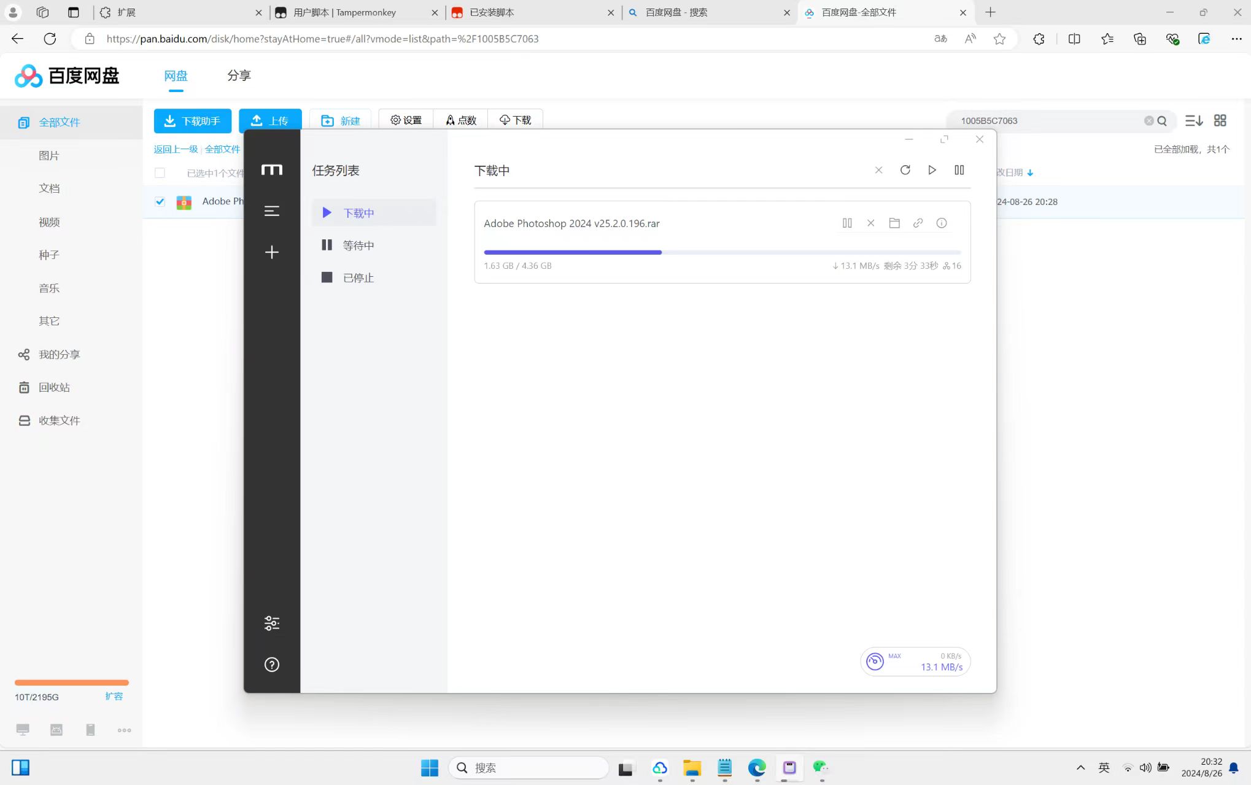Copy the download link of the rar task
Screen dimensions: 1251x785
click(918, 223)
